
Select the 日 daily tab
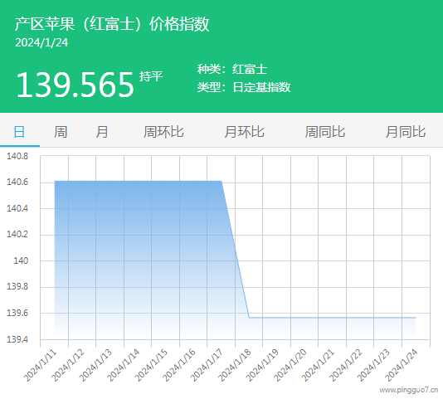(19, 132)
